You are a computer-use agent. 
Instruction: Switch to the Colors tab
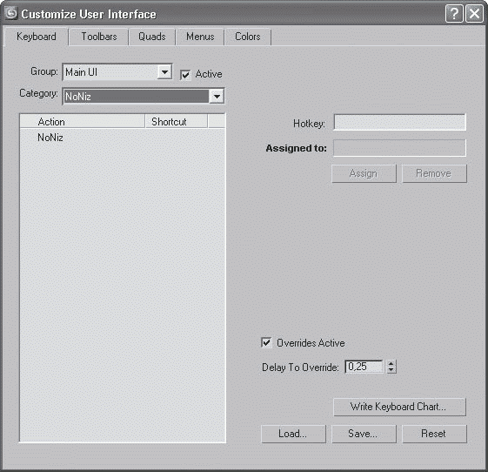pos(248,37)
